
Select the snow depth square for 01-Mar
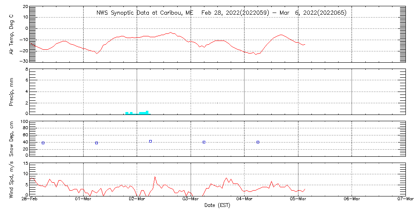coord(97,143)
